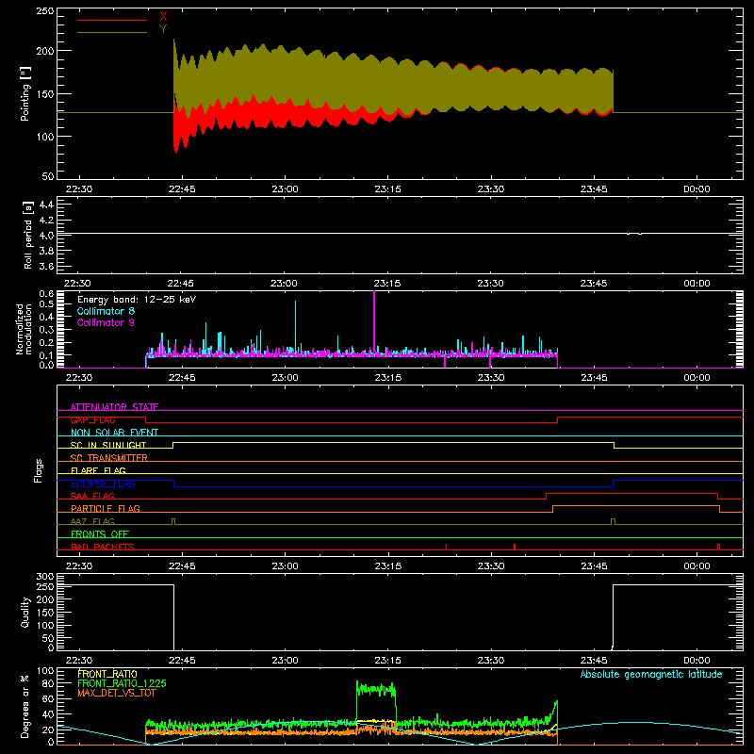Click the '3.6' tick on Roll period axis
Viewport: 754px width, 754px height.
pyautogui.click(x=46, y=266)
